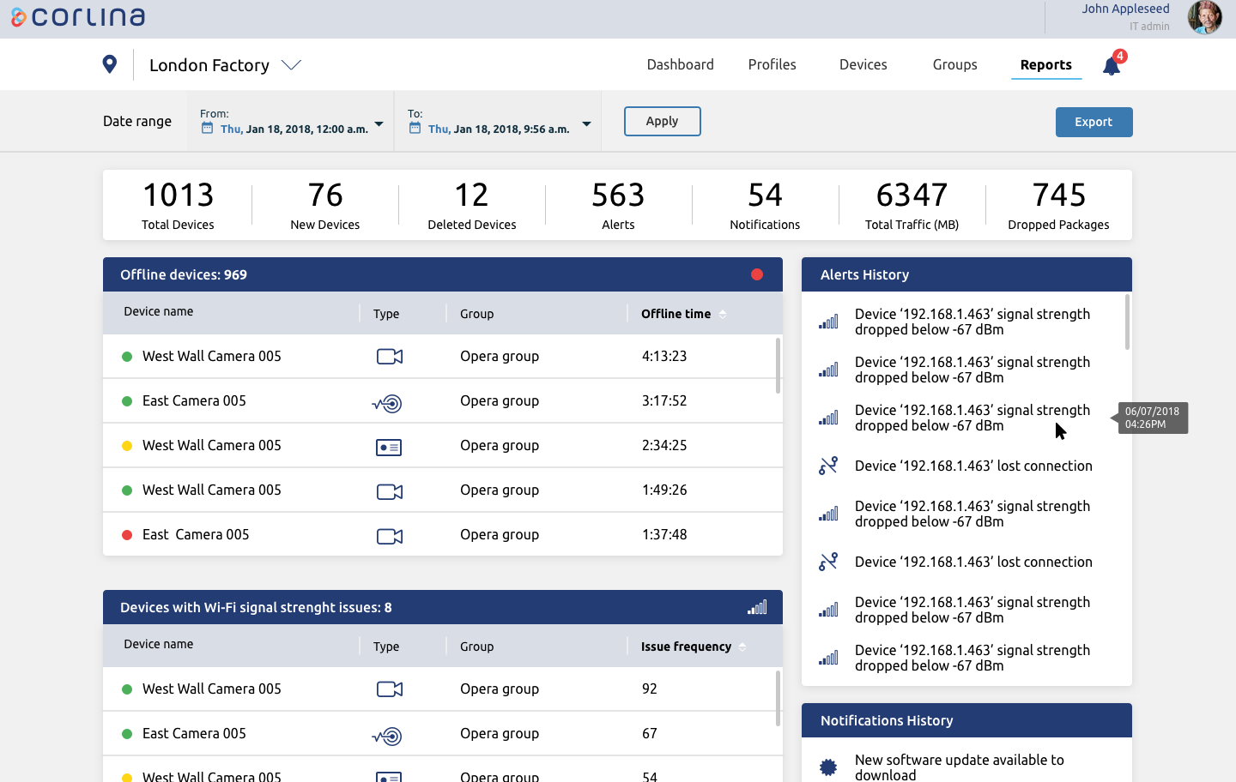Click the 1013 Total Devices statistic

[x=178, y=205]
